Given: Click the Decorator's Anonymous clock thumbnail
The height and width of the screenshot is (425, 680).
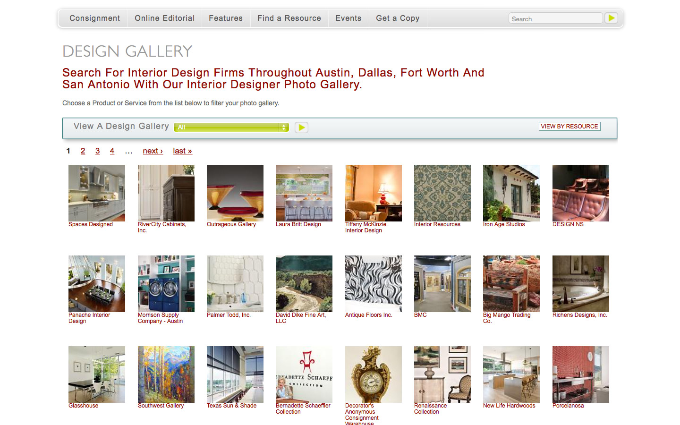Looking at the screenshot, I should (374, 374).
